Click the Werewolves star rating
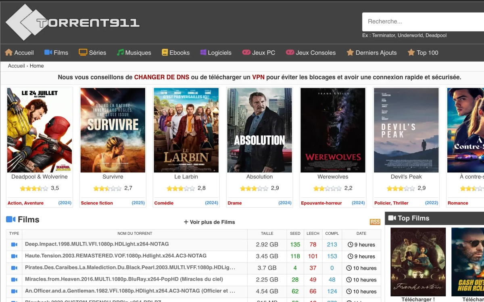 (x=328, y=188)
